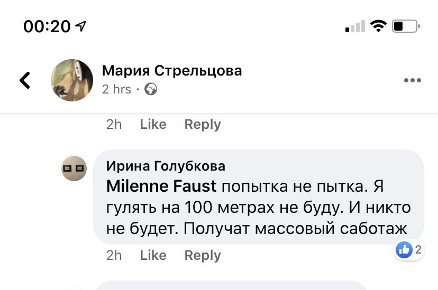Reply to Ирина Голубкова's comment

pos(203,255)
